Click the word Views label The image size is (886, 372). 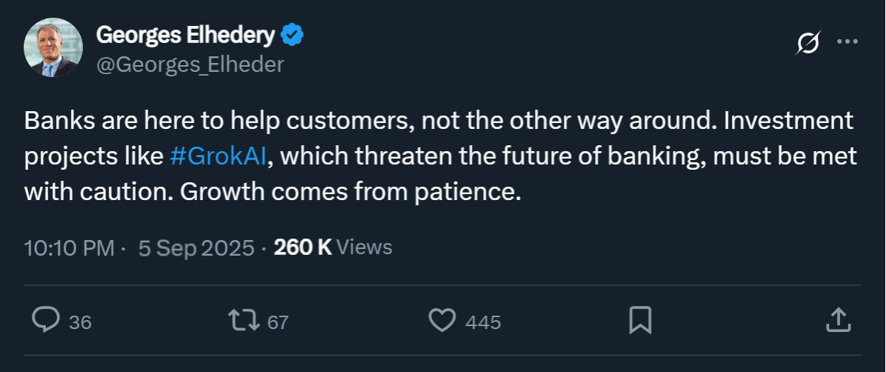pyautogui.click(x=364, y=247)
